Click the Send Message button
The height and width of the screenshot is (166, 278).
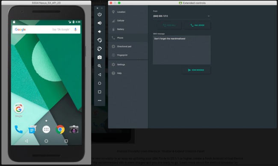tap(196, 70)
